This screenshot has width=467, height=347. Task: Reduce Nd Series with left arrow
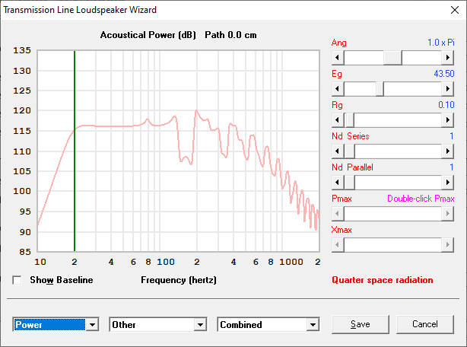click(338, 151)
